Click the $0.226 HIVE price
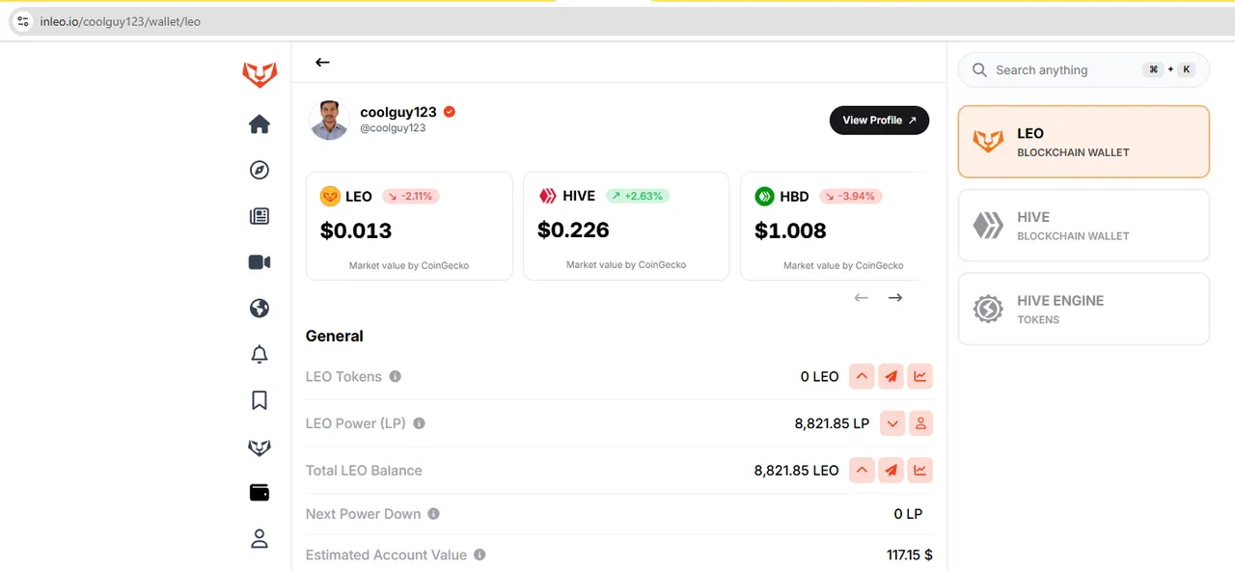 point(573,231)
